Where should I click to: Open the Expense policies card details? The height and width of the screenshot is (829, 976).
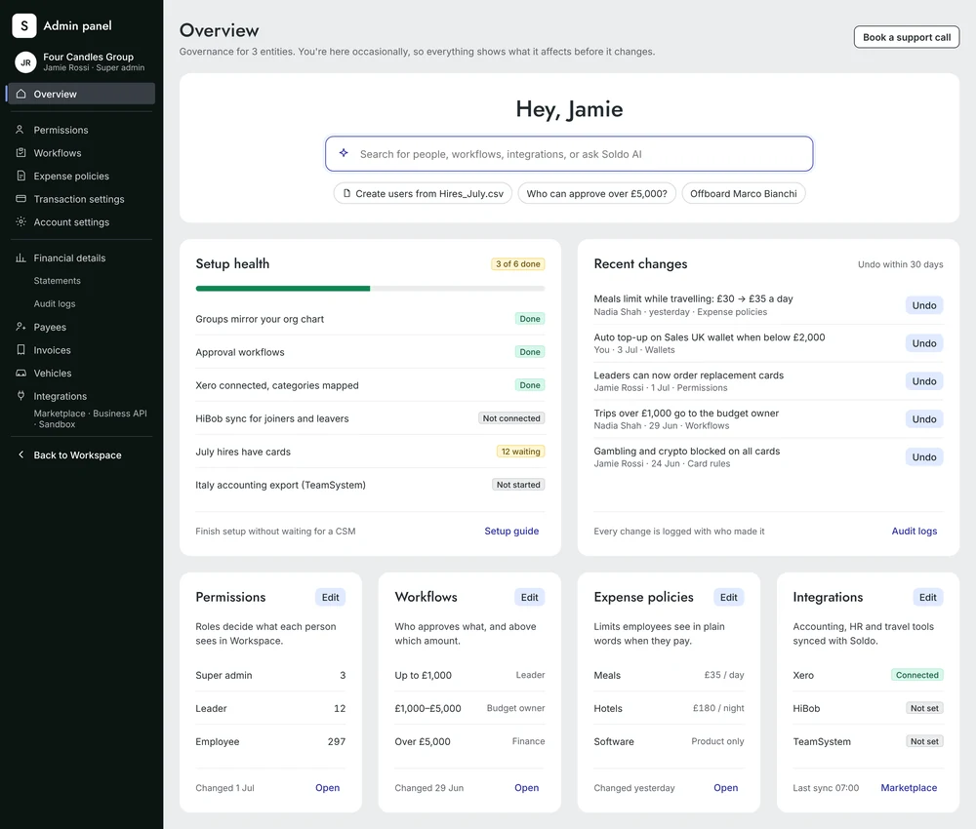[726, 787]
